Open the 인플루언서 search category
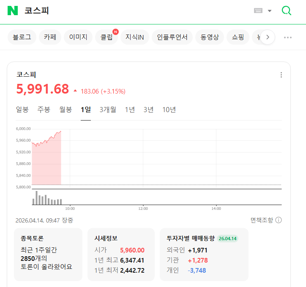Screen dimensions: 306x287 (172, 37)
